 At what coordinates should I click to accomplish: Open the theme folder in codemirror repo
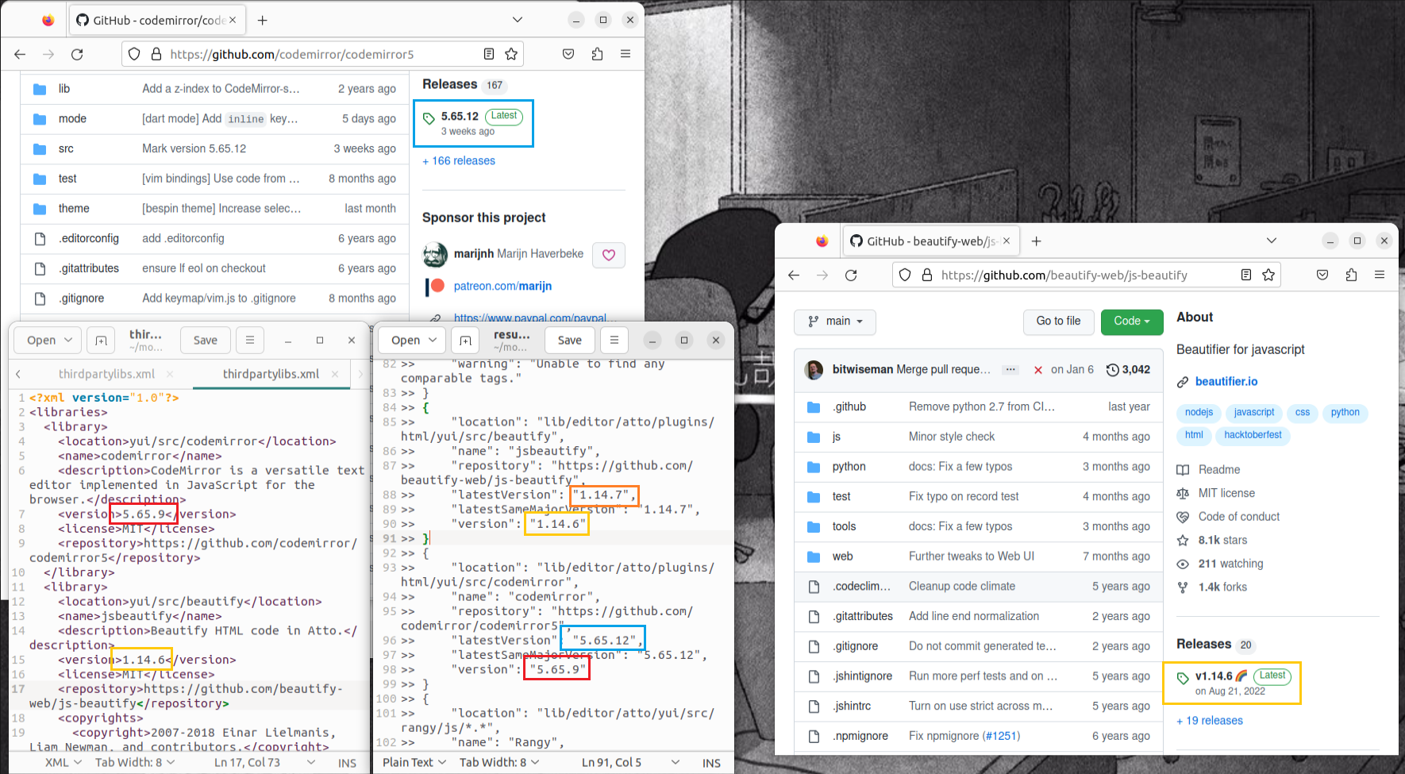[74, 208]
